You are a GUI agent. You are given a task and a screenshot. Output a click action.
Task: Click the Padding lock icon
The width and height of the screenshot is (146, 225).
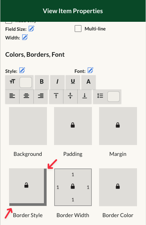pos(73,125)
